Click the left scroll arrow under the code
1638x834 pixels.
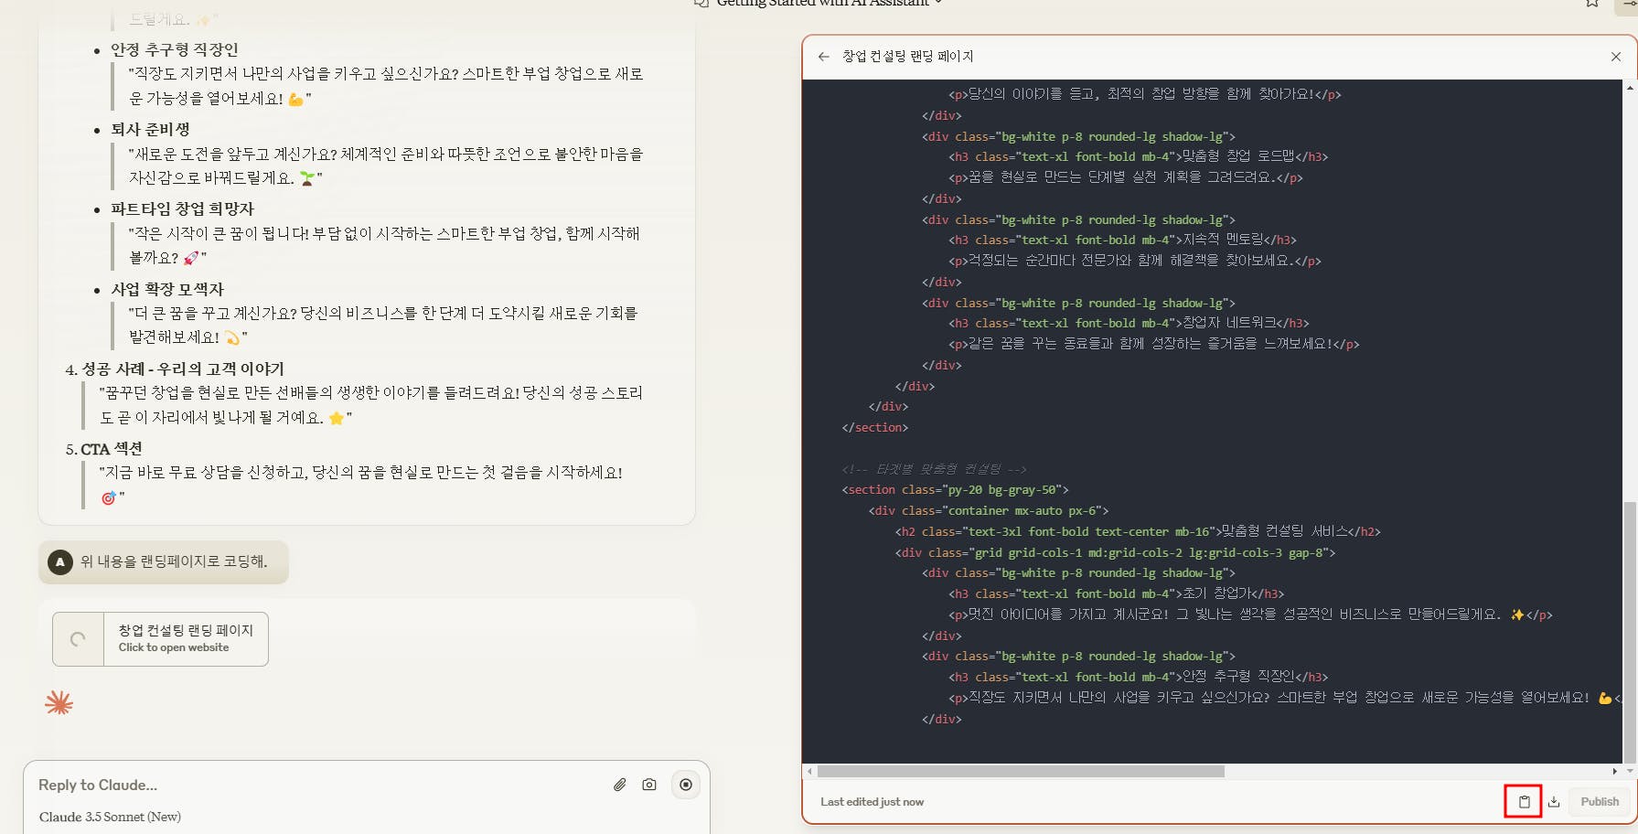pos(809,771)
